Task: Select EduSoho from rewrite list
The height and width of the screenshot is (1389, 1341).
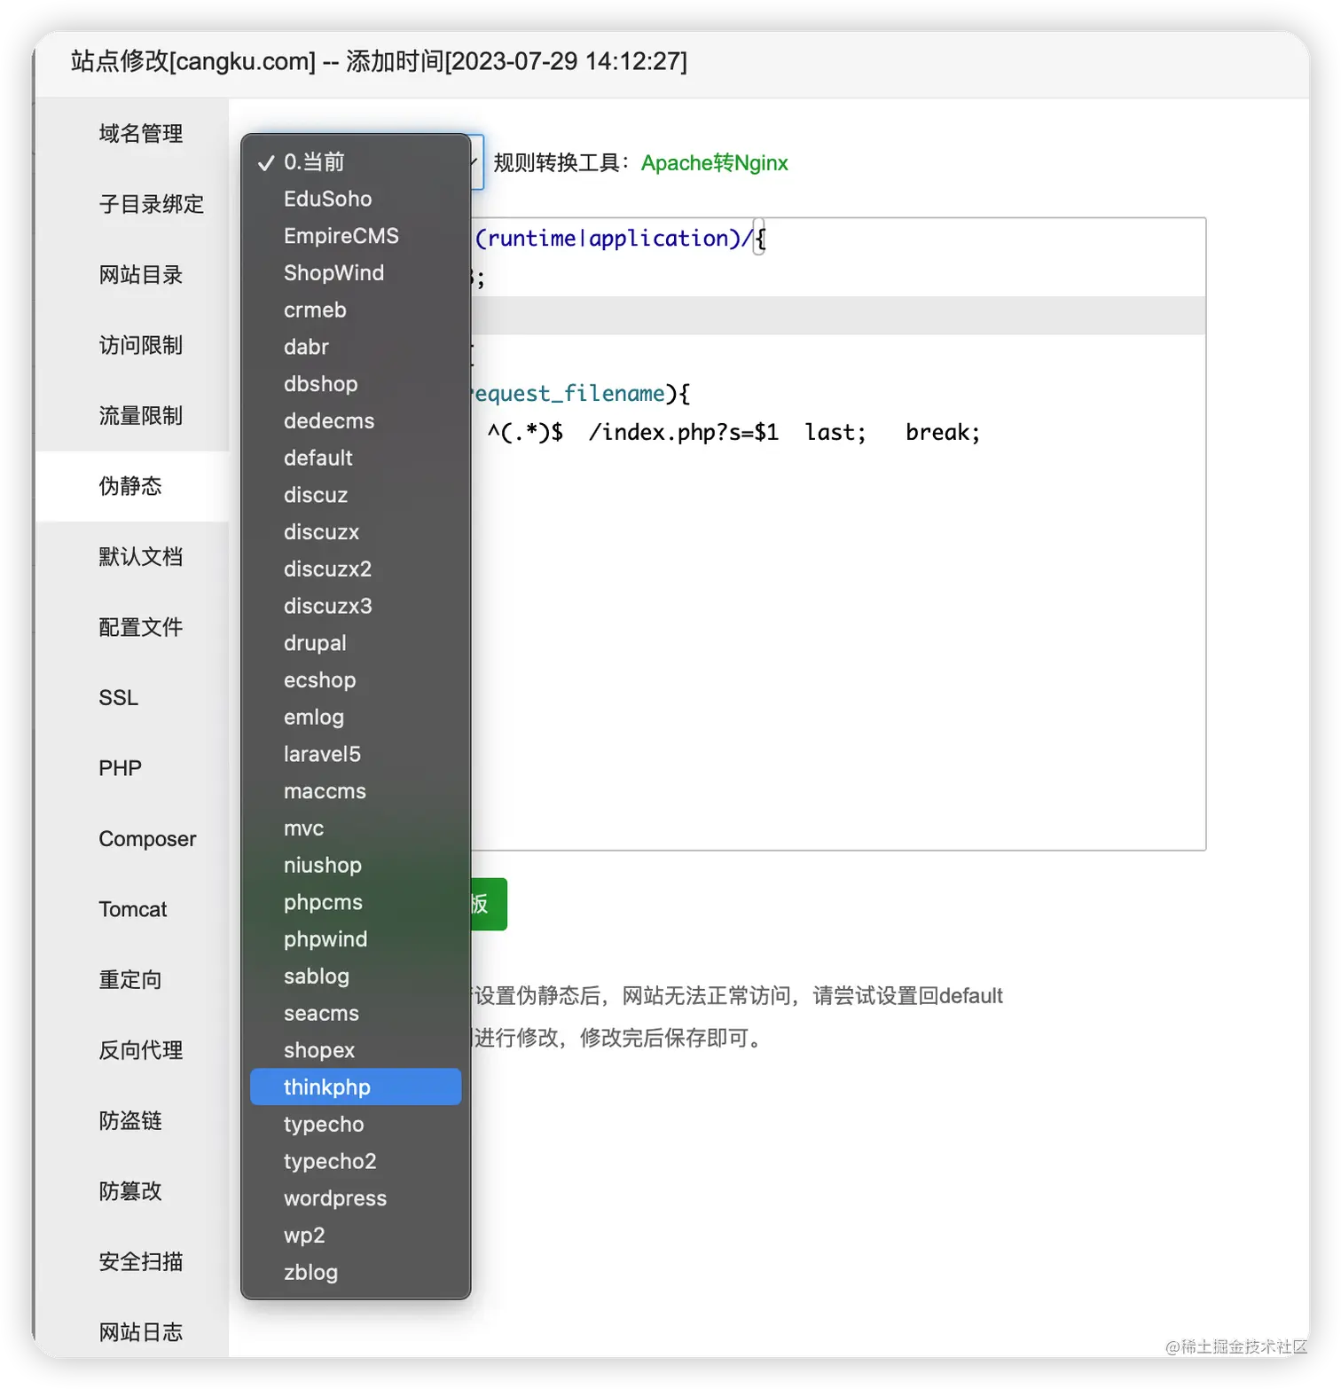Action: coord(356,199)
